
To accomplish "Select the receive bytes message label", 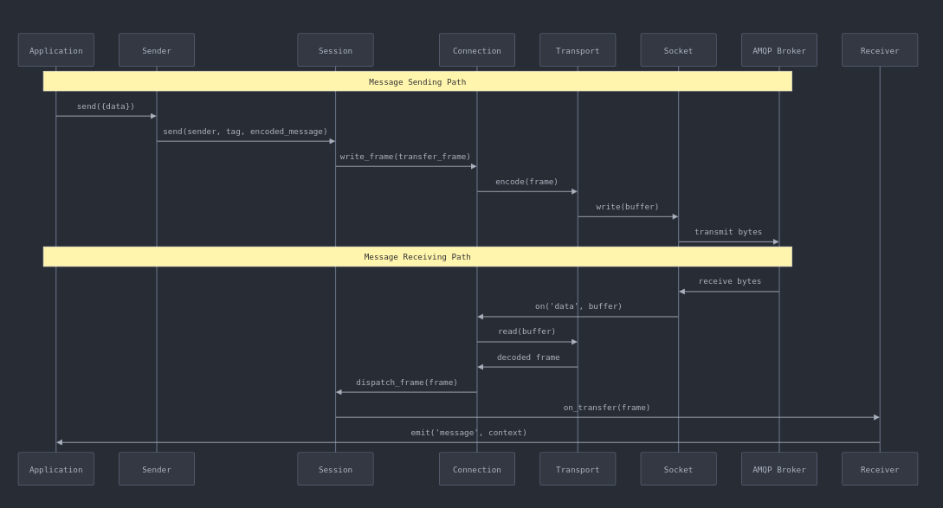I will coord(729,281).
